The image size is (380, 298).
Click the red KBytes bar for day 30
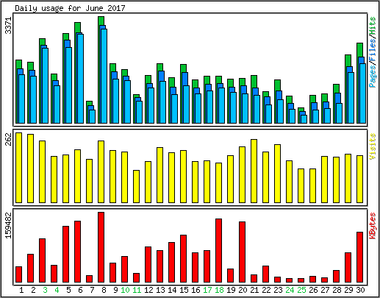pyautogui.click(x=359, y=258)
